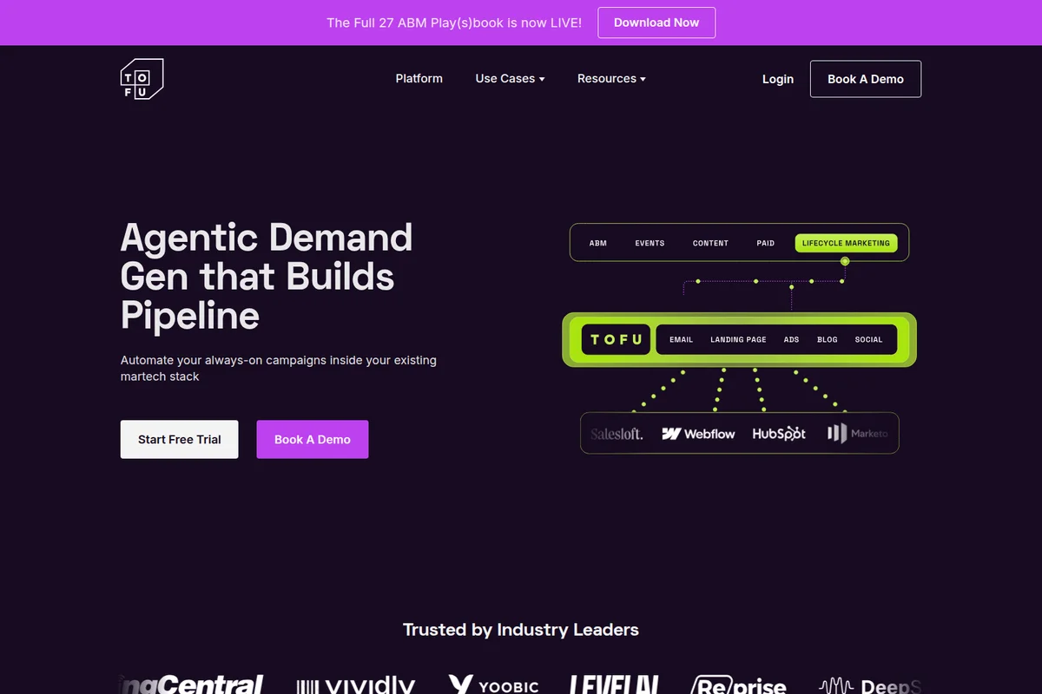The height and width of the screenshot is (694, 1042).
Task: Click the LevelAI partner logo
Action: 613,684
